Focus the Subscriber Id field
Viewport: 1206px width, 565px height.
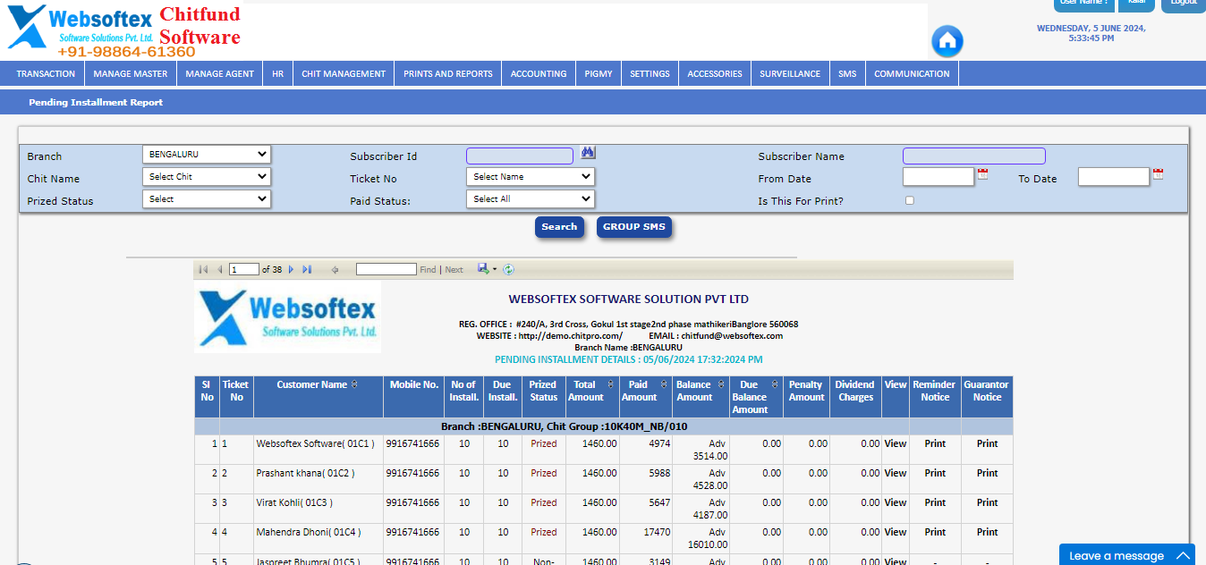tap(520, 156)
